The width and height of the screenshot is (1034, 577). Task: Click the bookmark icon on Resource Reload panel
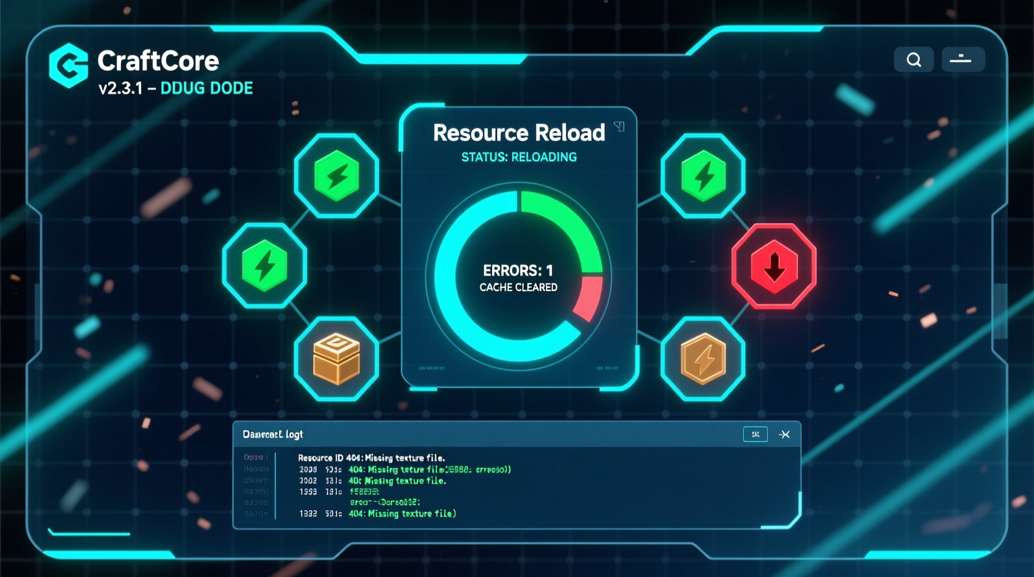(x=619, y=127)
